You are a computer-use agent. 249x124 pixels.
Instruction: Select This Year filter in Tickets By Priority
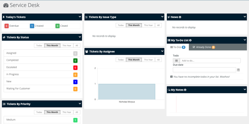pos(67,112)
